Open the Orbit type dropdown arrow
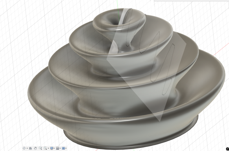This screenshot has height=151, width=229. pos(27,148)
